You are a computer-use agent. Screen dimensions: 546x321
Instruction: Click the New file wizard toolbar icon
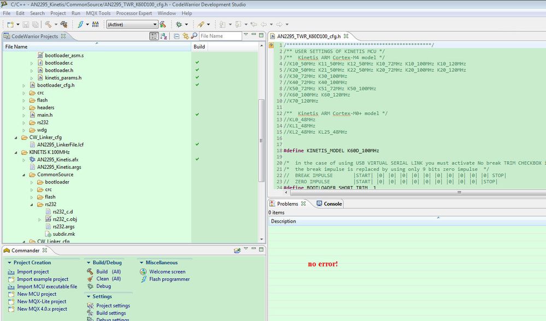point(10,25)
